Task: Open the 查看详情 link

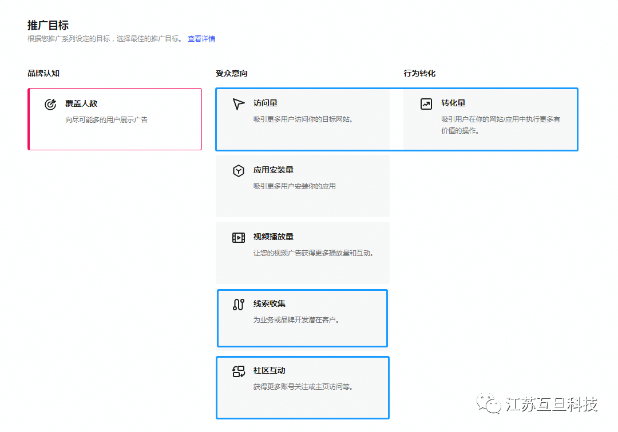Action: tap(201, 39)
